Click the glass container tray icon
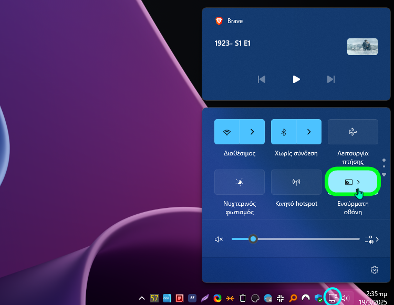 (243, 298)
